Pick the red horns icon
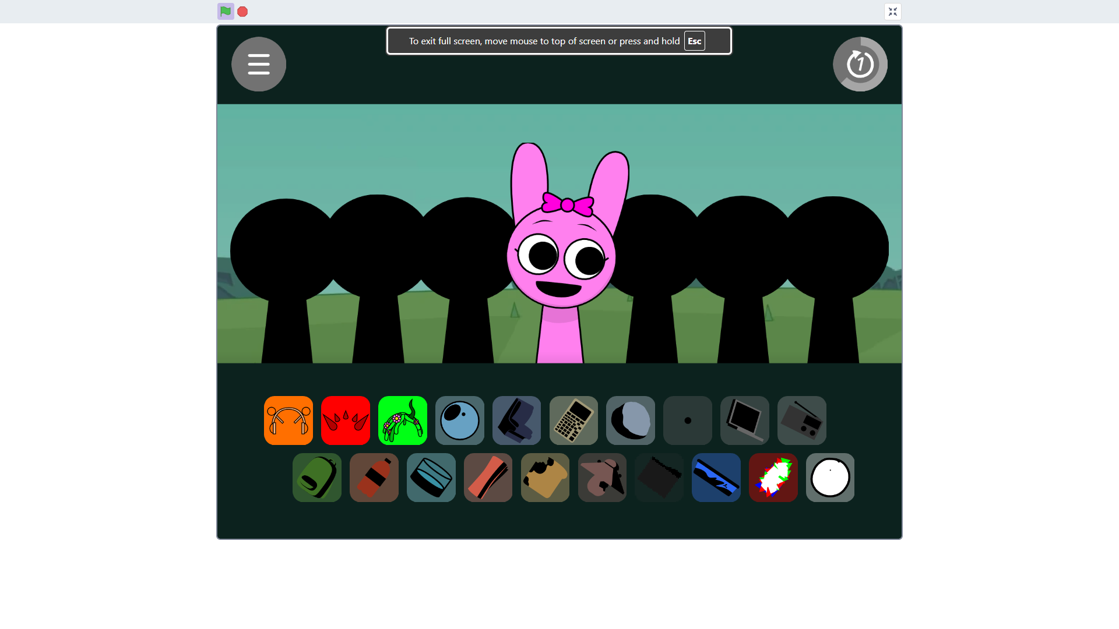 coord(346,420)
